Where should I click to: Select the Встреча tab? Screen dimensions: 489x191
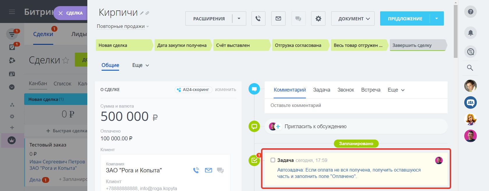click(371, 90)
